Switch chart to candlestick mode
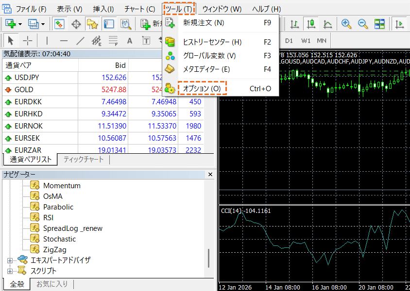The width and height of the screenshot is (410, 291). (311, 24)
